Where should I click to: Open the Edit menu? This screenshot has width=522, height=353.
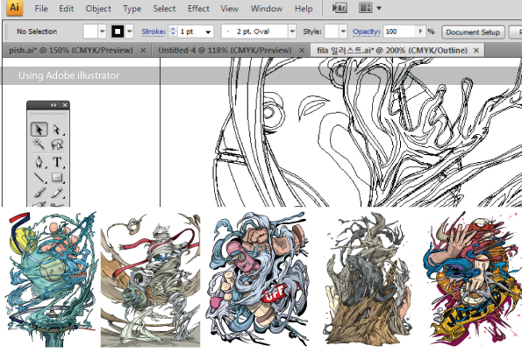[x=67, y=8]
